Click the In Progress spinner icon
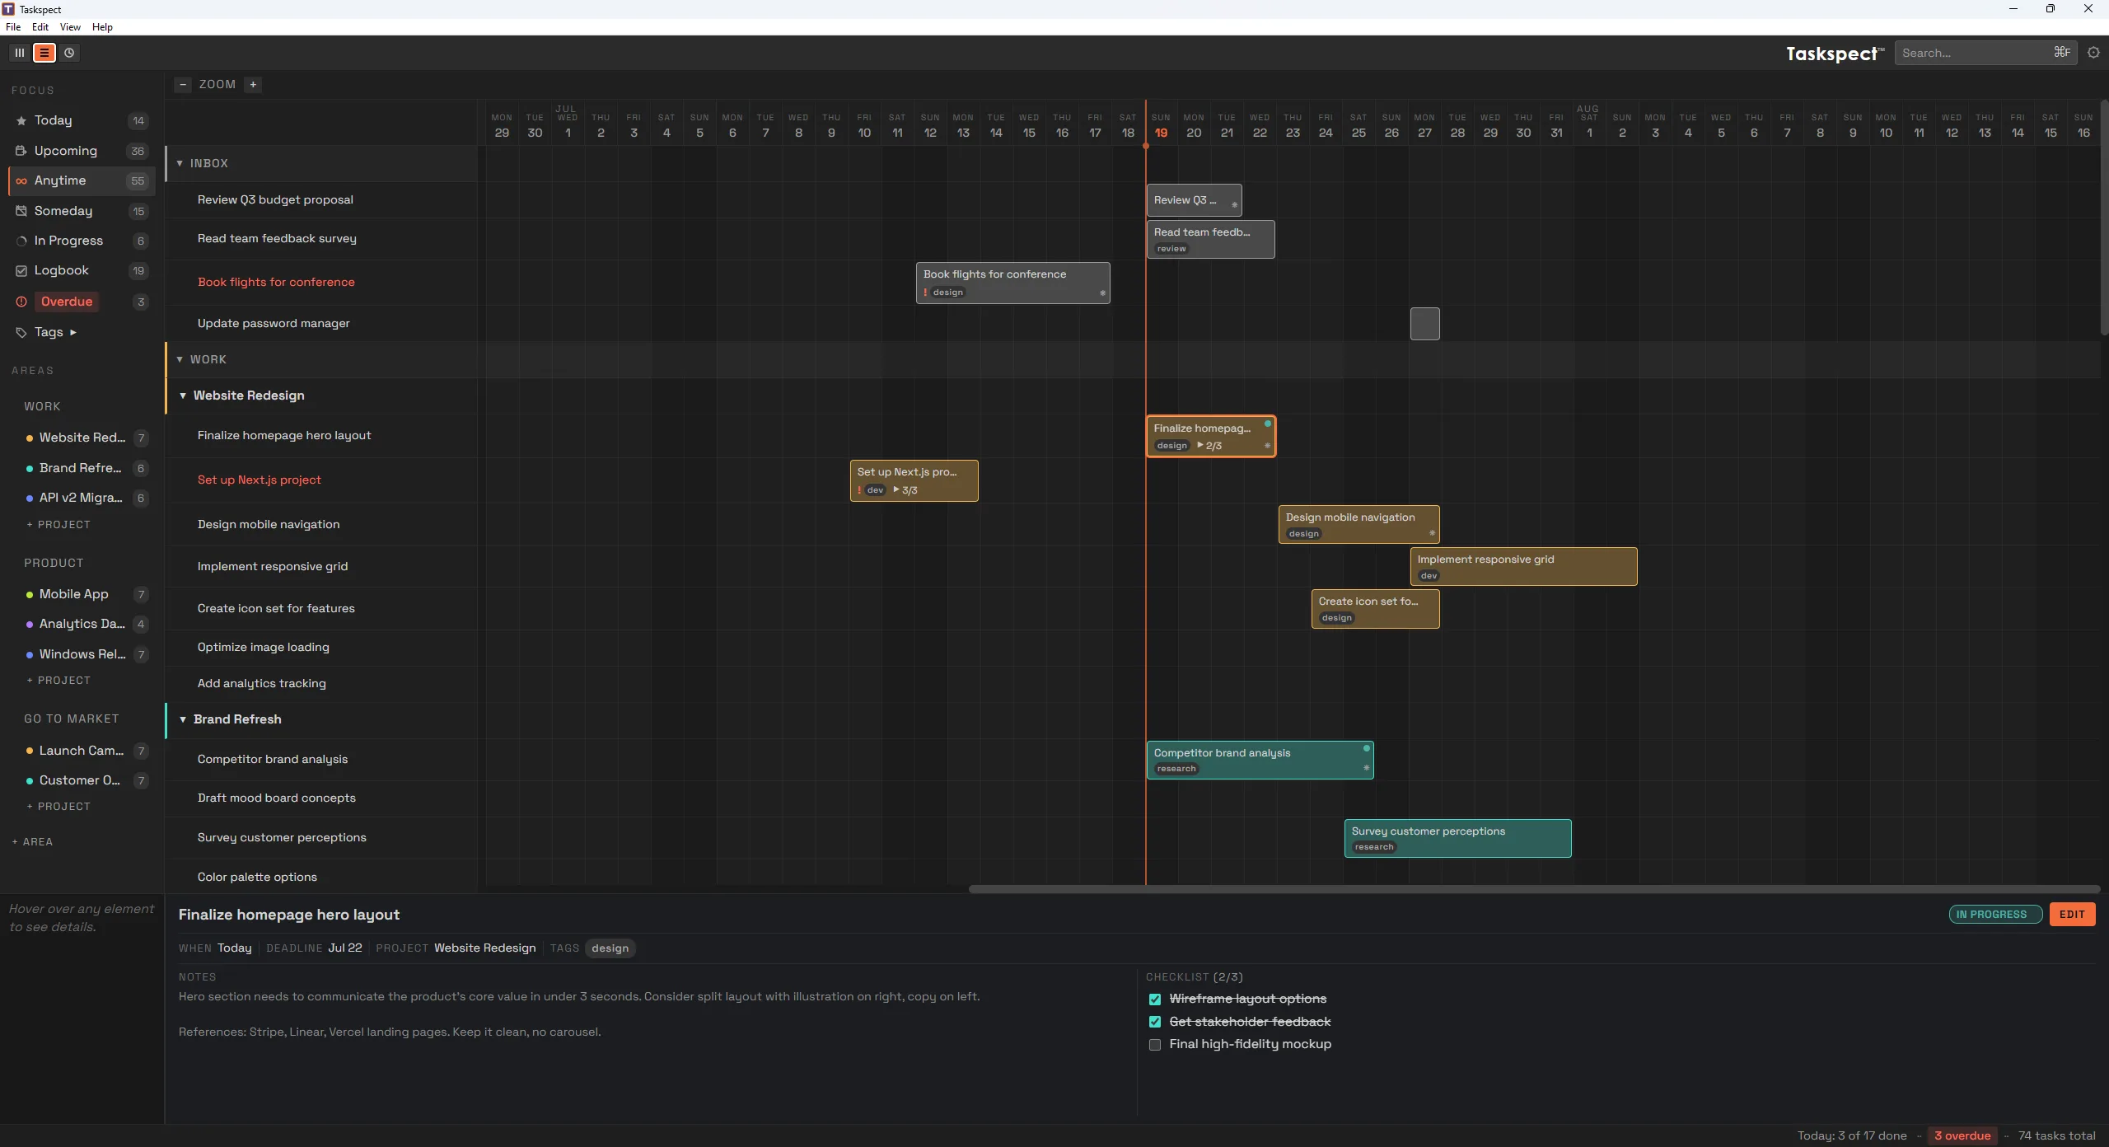This screenshot has width=2109, height=1147. coord(21,241)
